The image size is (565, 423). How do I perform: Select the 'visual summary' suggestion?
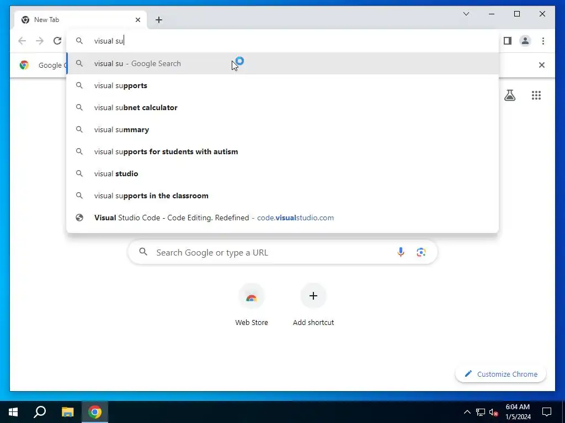tap(282, 129)
